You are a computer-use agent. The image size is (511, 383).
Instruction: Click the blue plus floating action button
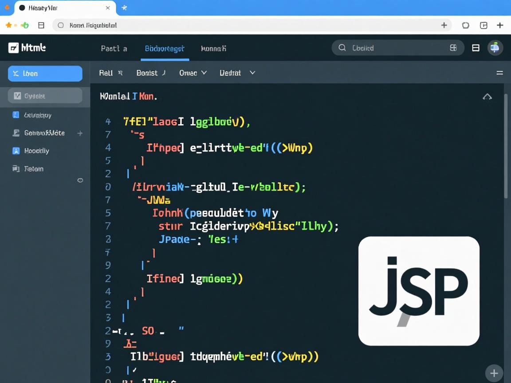pyautogui.click(x=494, y=373)
